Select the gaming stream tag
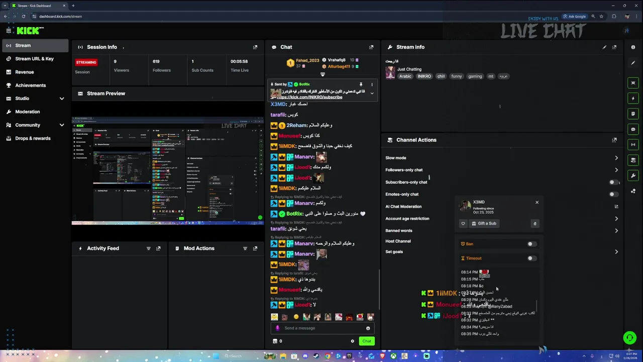The image size is (643, 362). [475, 76]
